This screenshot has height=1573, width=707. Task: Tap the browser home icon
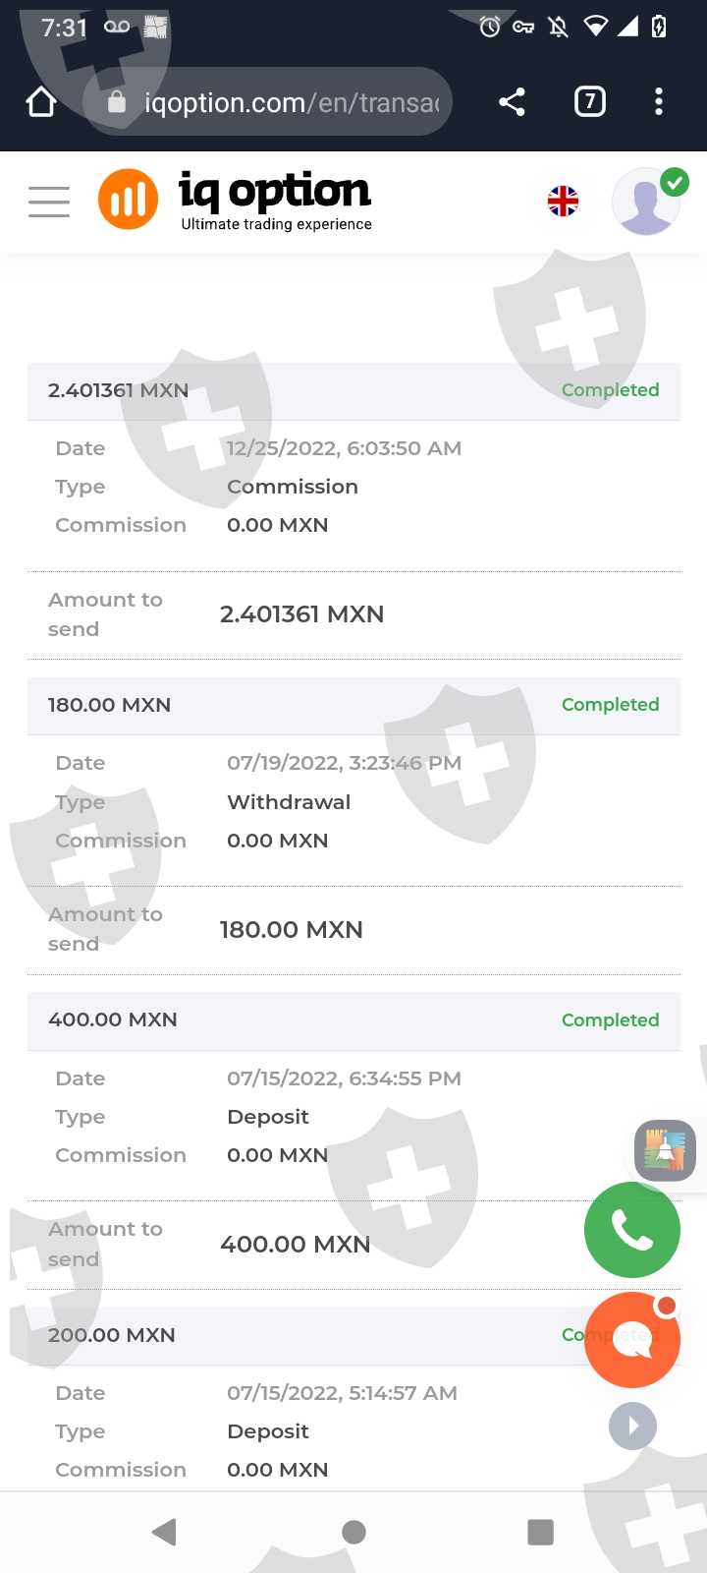click(x=41, y=101)
